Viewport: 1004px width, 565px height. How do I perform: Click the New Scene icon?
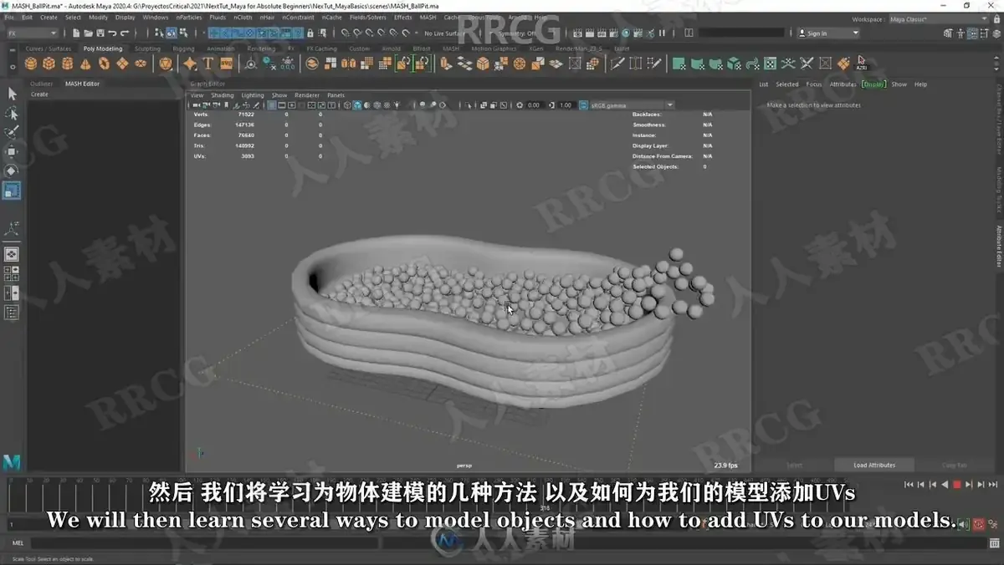pyautogui.click(x=75, y=33)
